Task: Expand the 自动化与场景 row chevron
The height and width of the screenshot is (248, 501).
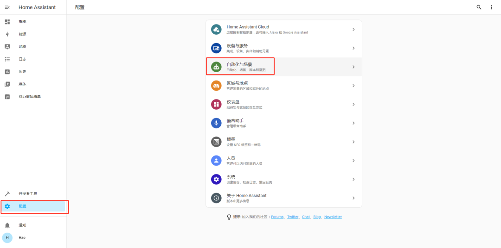Action: [353, 67]
